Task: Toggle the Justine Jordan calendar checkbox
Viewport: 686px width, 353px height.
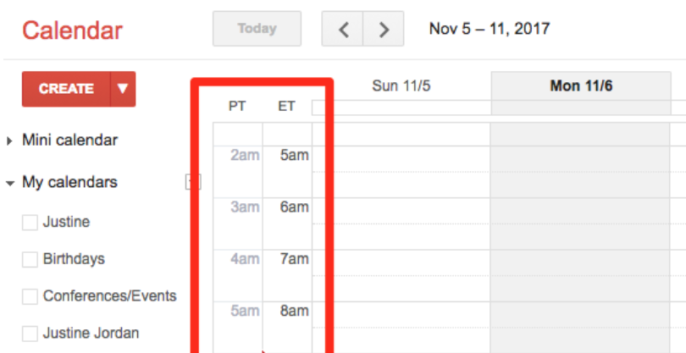Action: (30, 334)
